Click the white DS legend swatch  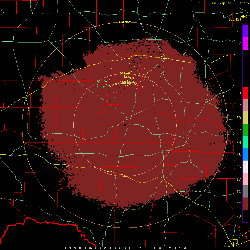pos(245,167)
